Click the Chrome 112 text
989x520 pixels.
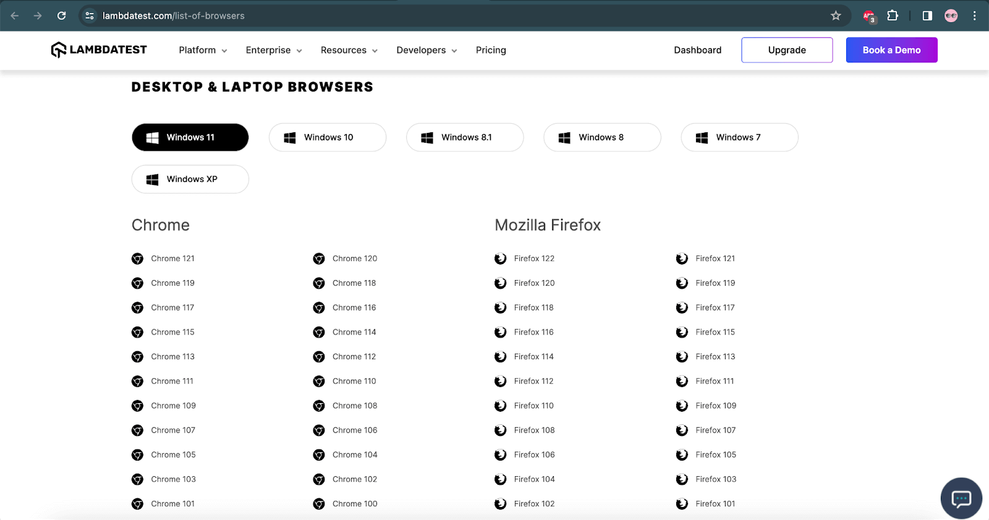pos(354,357)
